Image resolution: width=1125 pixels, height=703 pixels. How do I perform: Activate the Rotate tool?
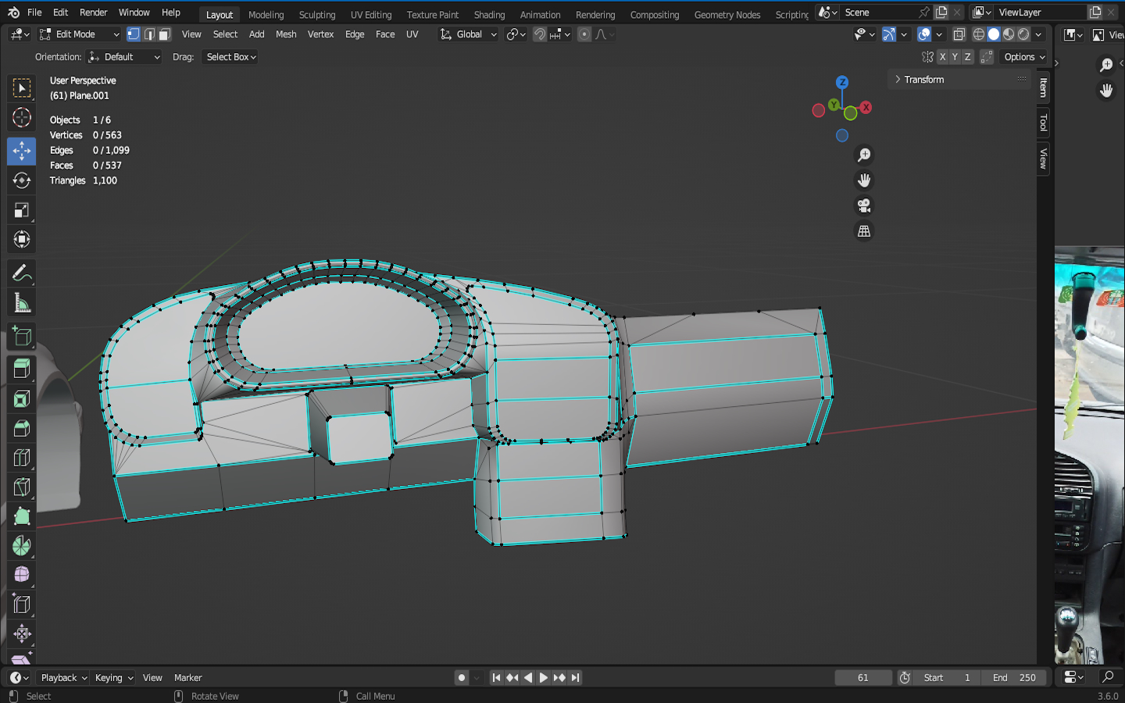[x=21, y=180]
